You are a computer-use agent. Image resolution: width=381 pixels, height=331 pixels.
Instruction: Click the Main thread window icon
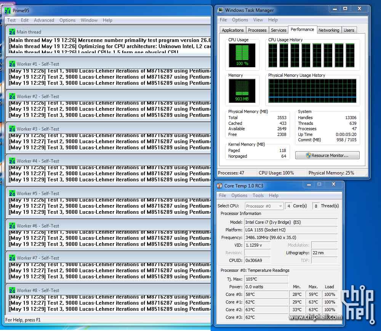pyautogui.click(x=12, y=32)
